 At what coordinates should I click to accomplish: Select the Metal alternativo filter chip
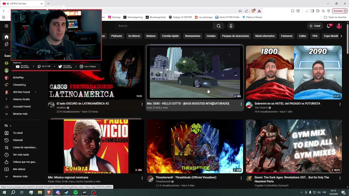coord(265,36)
